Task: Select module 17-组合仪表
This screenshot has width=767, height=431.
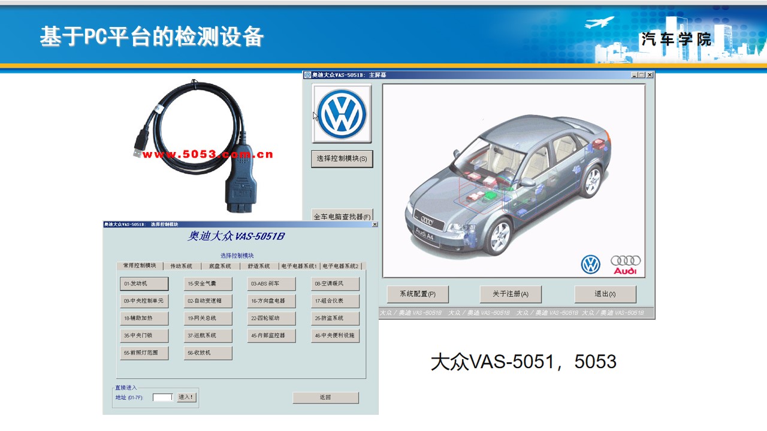Action: [336, 301]
